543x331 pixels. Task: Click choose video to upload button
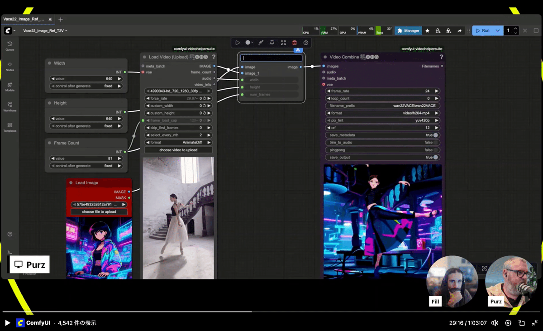tap(178, 150)
